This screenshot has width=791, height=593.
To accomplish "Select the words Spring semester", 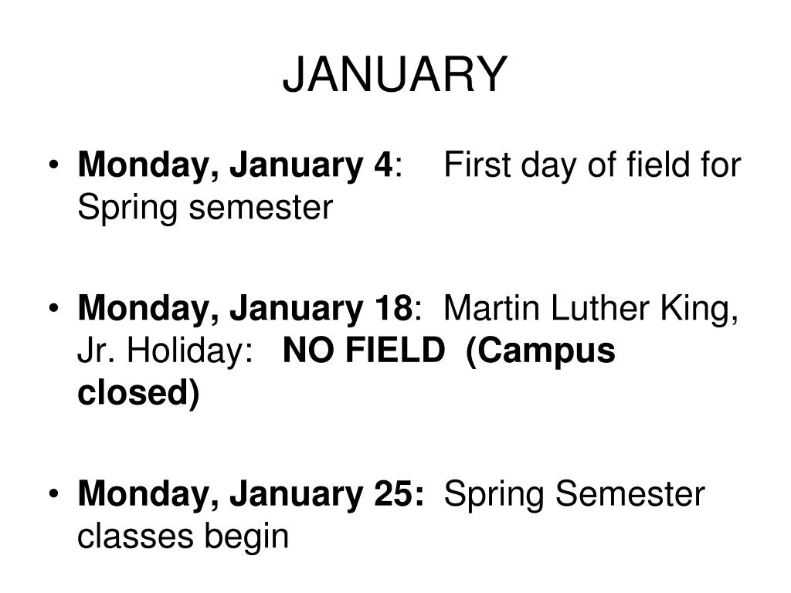I will point(205,208).
